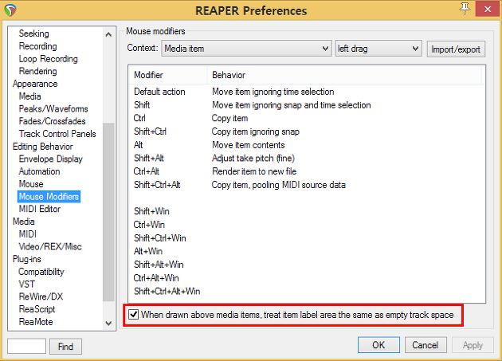
Task: Select the Editing Behavior category
Action: (x=43, y=147)
